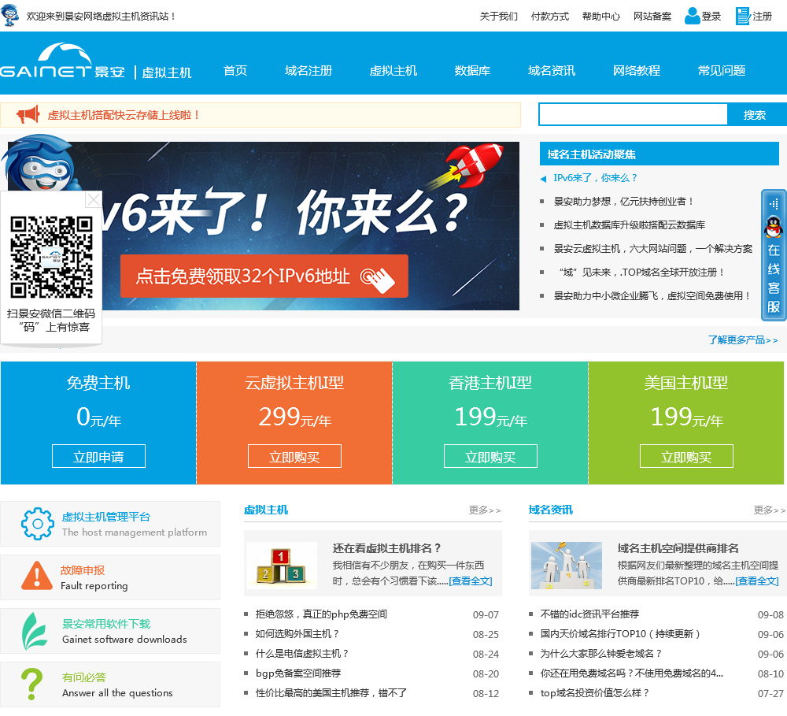Click 帮助中心 top link

pos(600,16)
